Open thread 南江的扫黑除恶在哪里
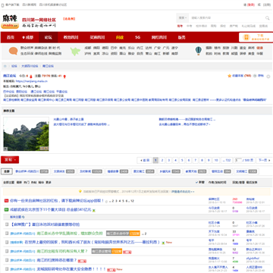 click(57, 260)
